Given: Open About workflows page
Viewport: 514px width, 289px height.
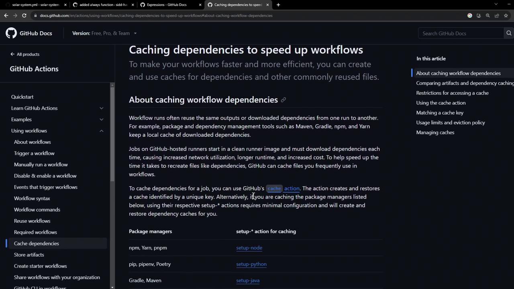Looking at the screenshot, I should (33, 142).
